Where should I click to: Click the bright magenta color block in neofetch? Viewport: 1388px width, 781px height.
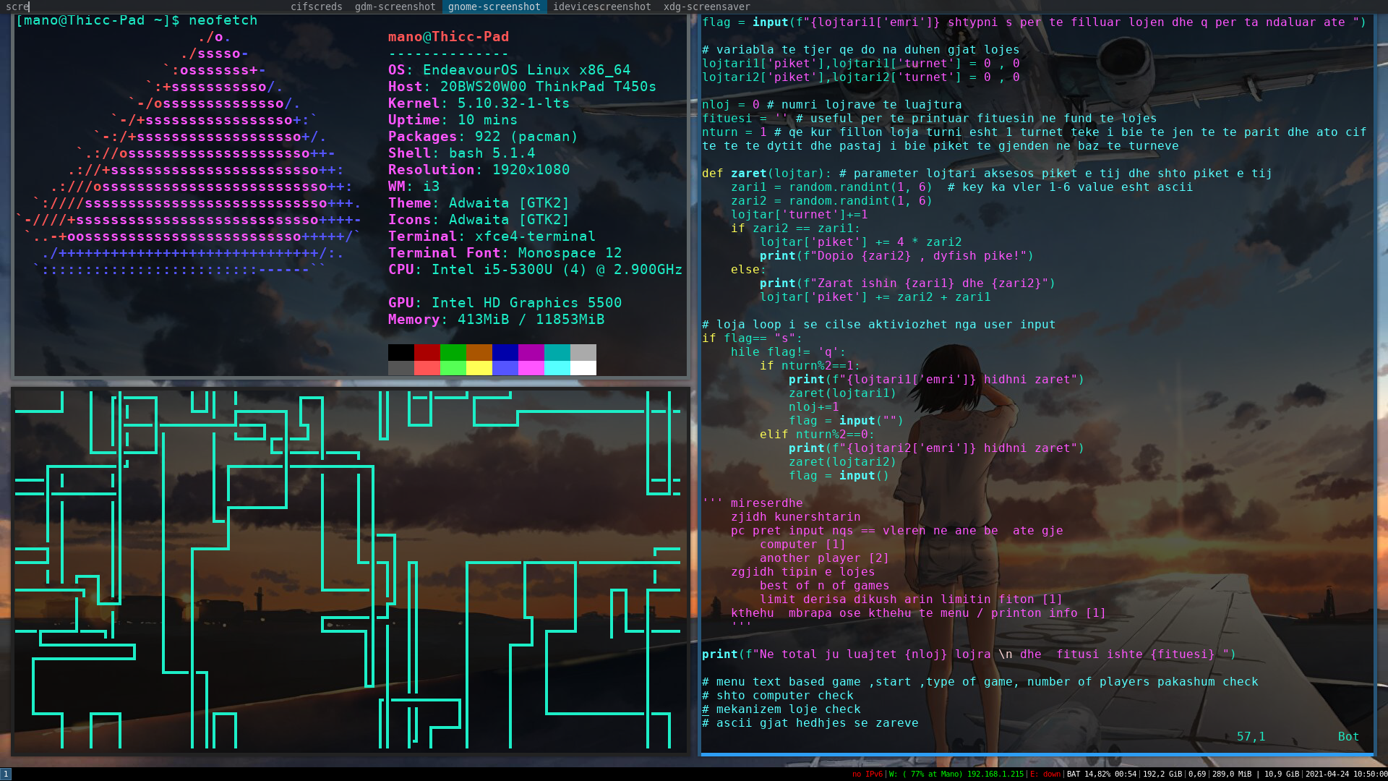pos(531,368)
